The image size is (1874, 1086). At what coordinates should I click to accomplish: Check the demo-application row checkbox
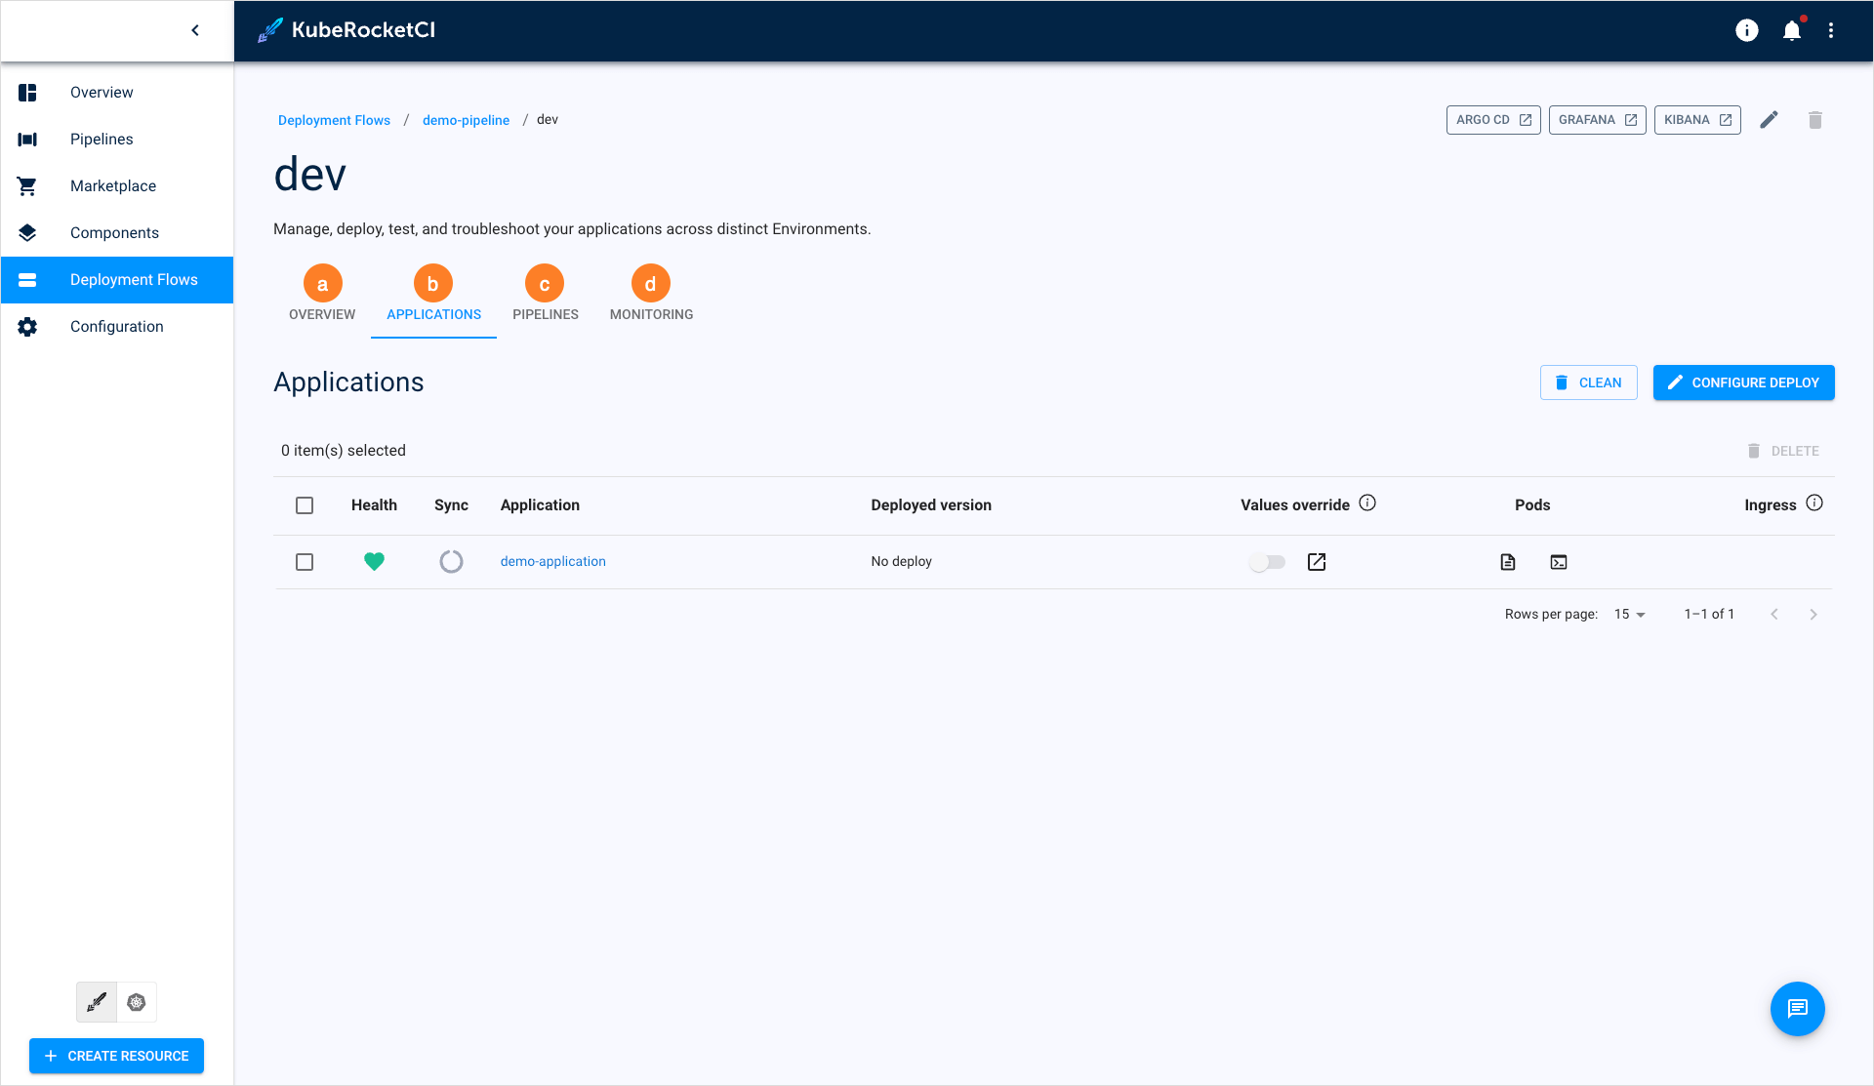point(306,561)
